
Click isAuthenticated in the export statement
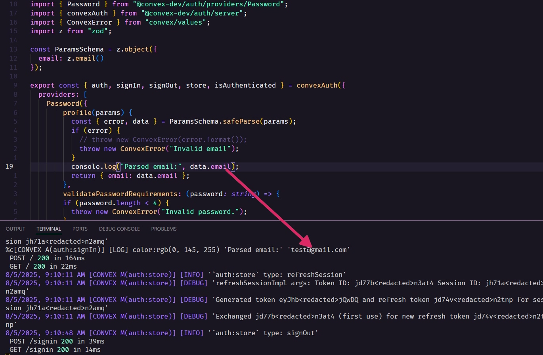click(x=245, y=86)
